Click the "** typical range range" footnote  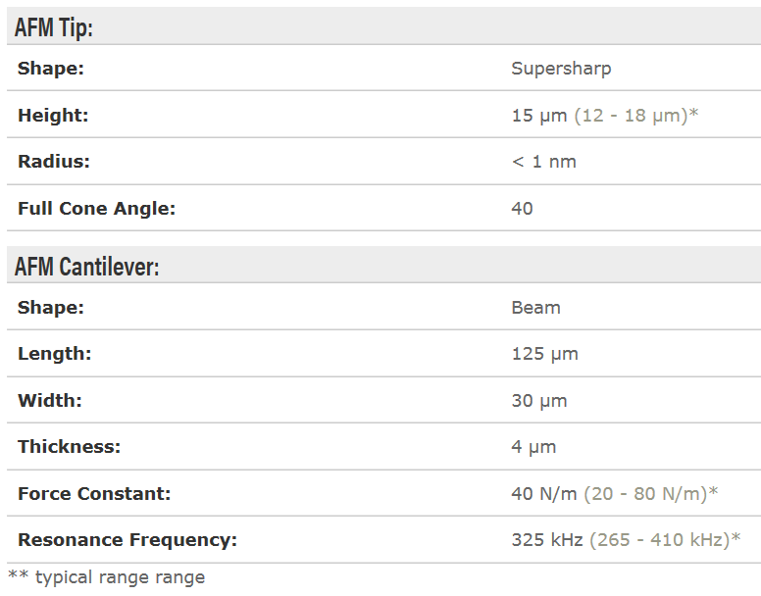[x=107, y=576]
